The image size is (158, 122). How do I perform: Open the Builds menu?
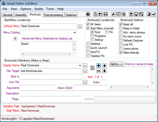[x=39, y=9]
